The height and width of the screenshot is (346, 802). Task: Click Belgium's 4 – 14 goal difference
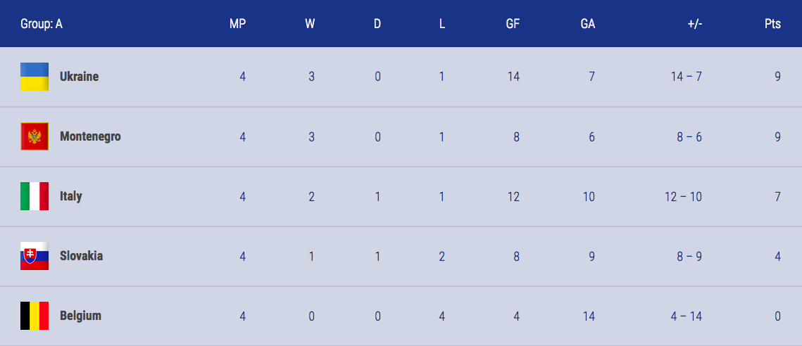pos(687,316)
